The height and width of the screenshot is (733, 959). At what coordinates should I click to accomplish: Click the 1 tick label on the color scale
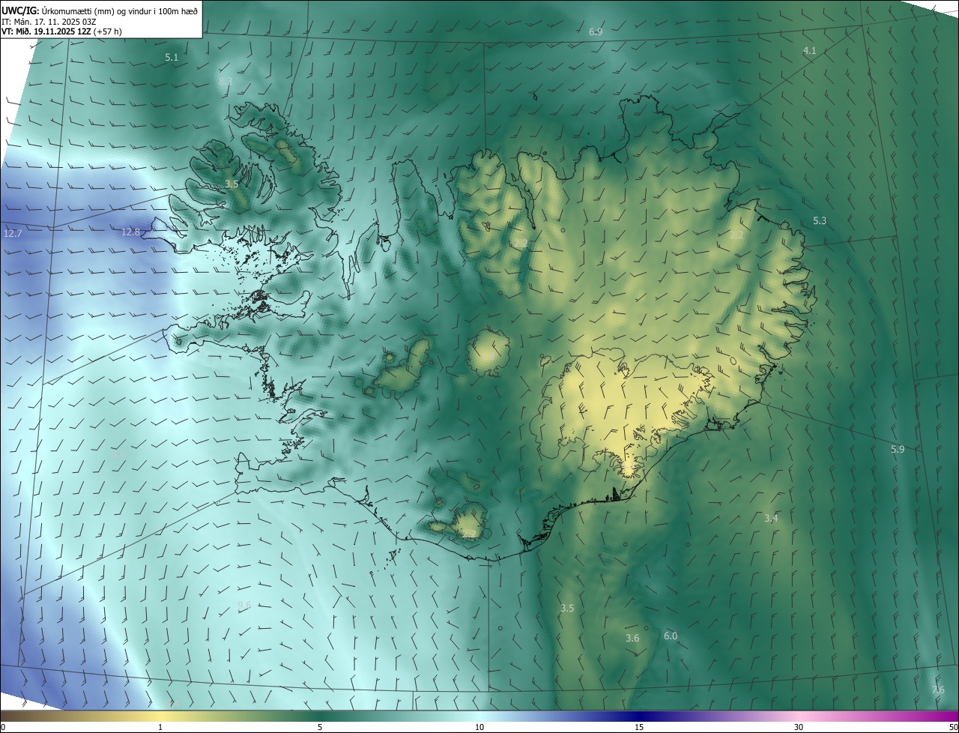point(160,727)
